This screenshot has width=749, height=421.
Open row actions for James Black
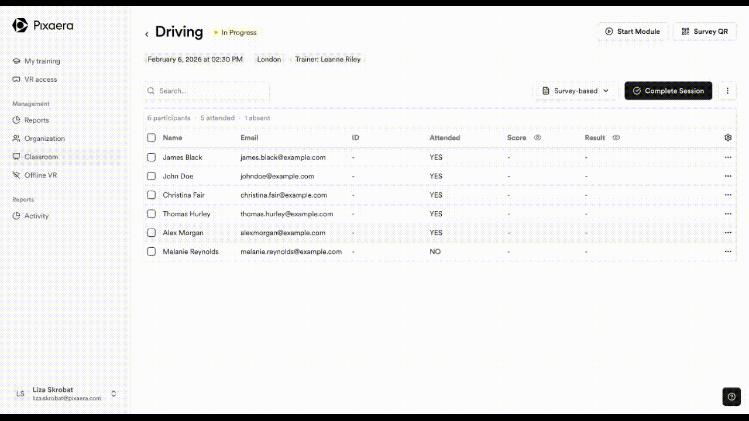pos(728,157)
